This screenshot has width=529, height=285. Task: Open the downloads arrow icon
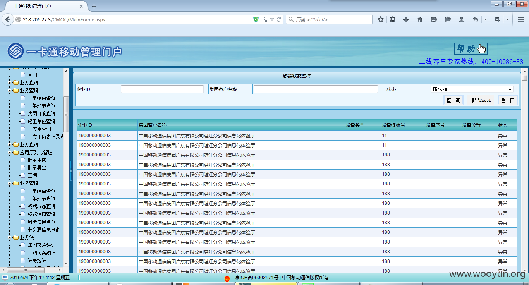coord(406,19)
